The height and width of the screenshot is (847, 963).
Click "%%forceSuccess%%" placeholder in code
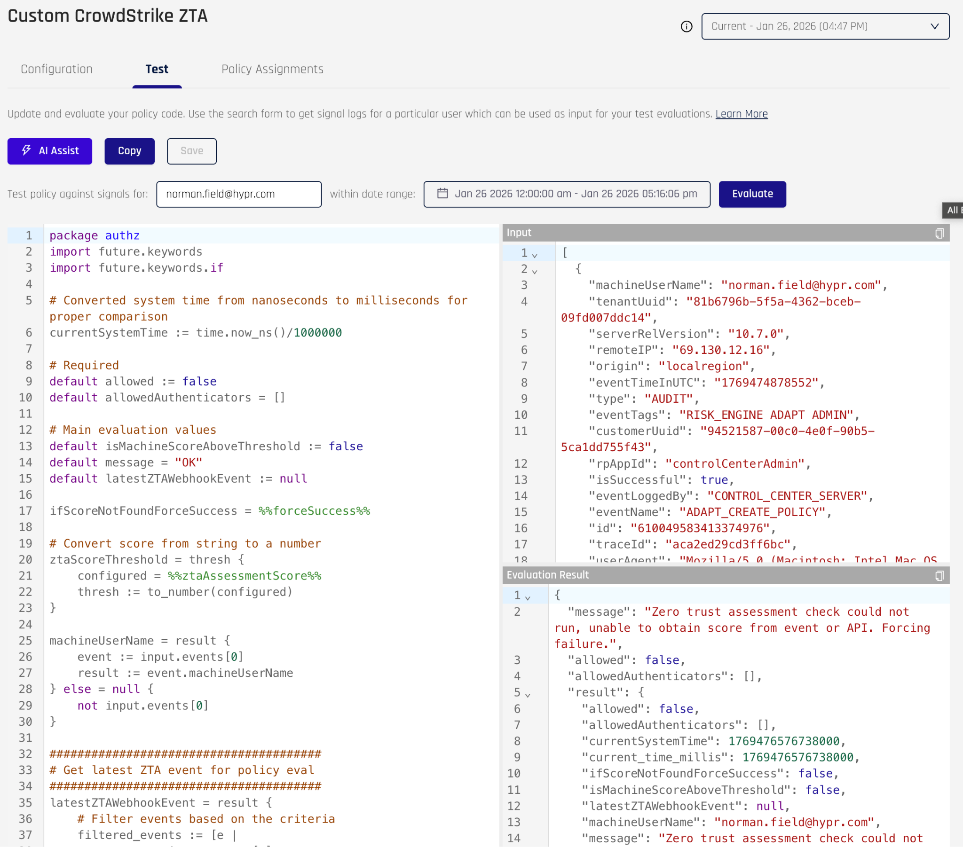coord(314,511)
